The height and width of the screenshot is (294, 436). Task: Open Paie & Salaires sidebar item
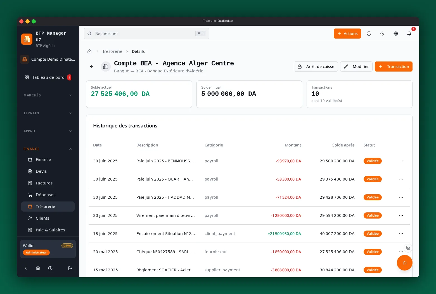pyautogui.click(x=48, y=230)
